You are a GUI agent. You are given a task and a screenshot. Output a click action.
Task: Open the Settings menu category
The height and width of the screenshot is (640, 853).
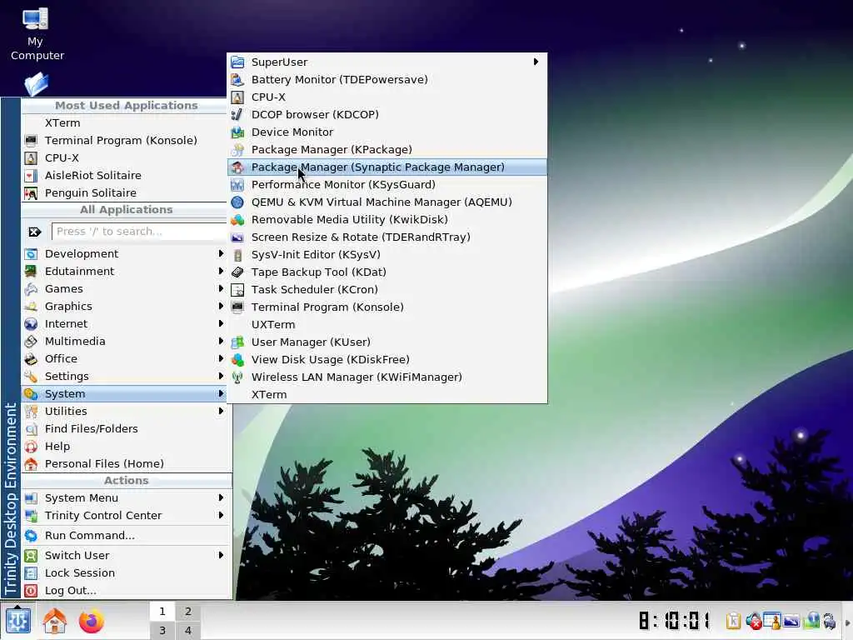tap(124, 376)
